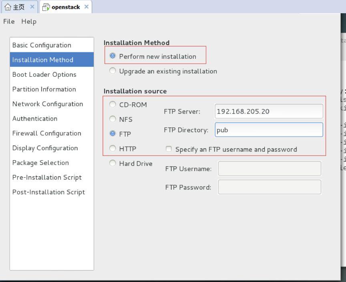Focus the FTP Directory input field
Screen dimensions: 346x282
click(269, 130)
